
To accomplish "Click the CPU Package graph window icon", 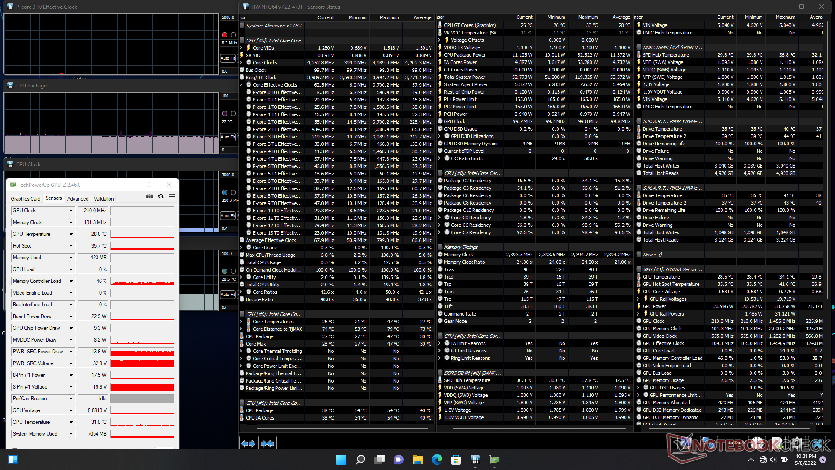I will pos(10,85).
